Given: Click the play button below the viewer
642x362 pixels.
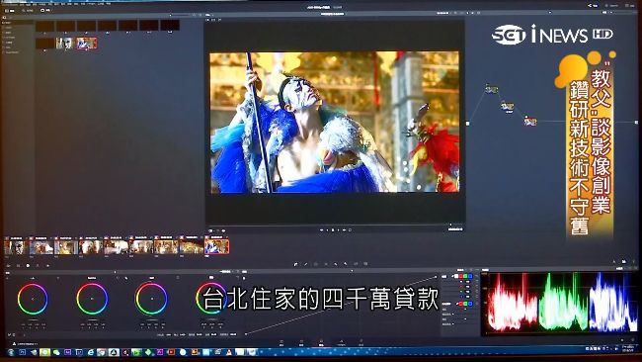Looking at the screenshot, I should pos(338,230).
